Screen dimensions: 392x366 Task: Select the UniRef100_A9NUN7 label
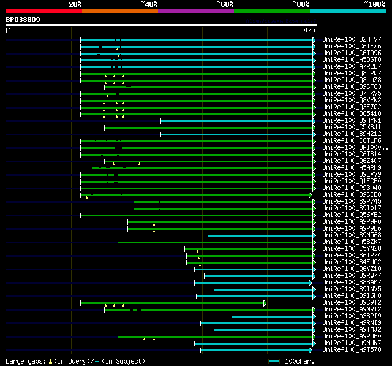pos(352,343)
